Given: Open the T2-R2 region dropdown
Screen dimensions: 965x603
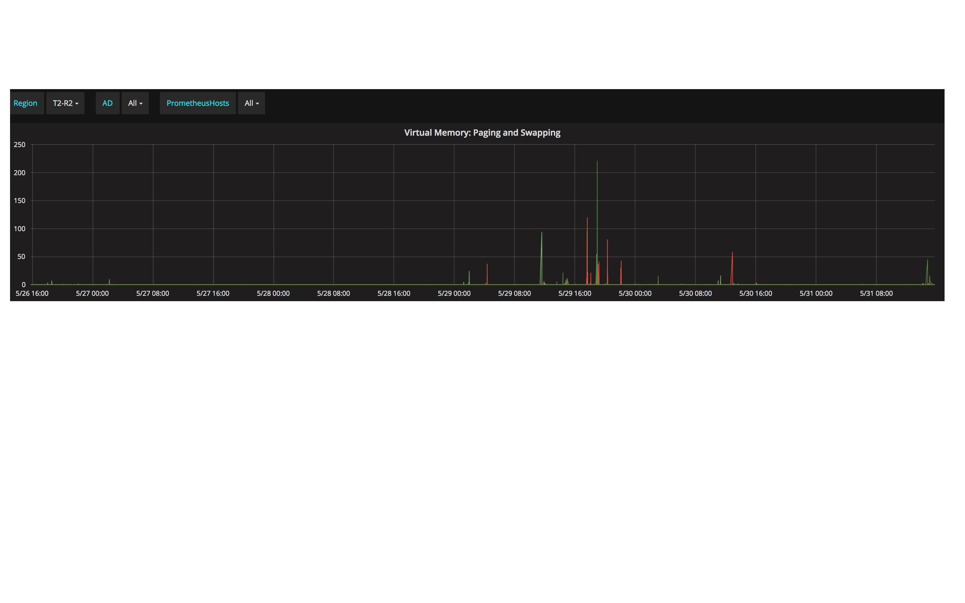Looking at the screenshot, I should [x=65, y=103].
